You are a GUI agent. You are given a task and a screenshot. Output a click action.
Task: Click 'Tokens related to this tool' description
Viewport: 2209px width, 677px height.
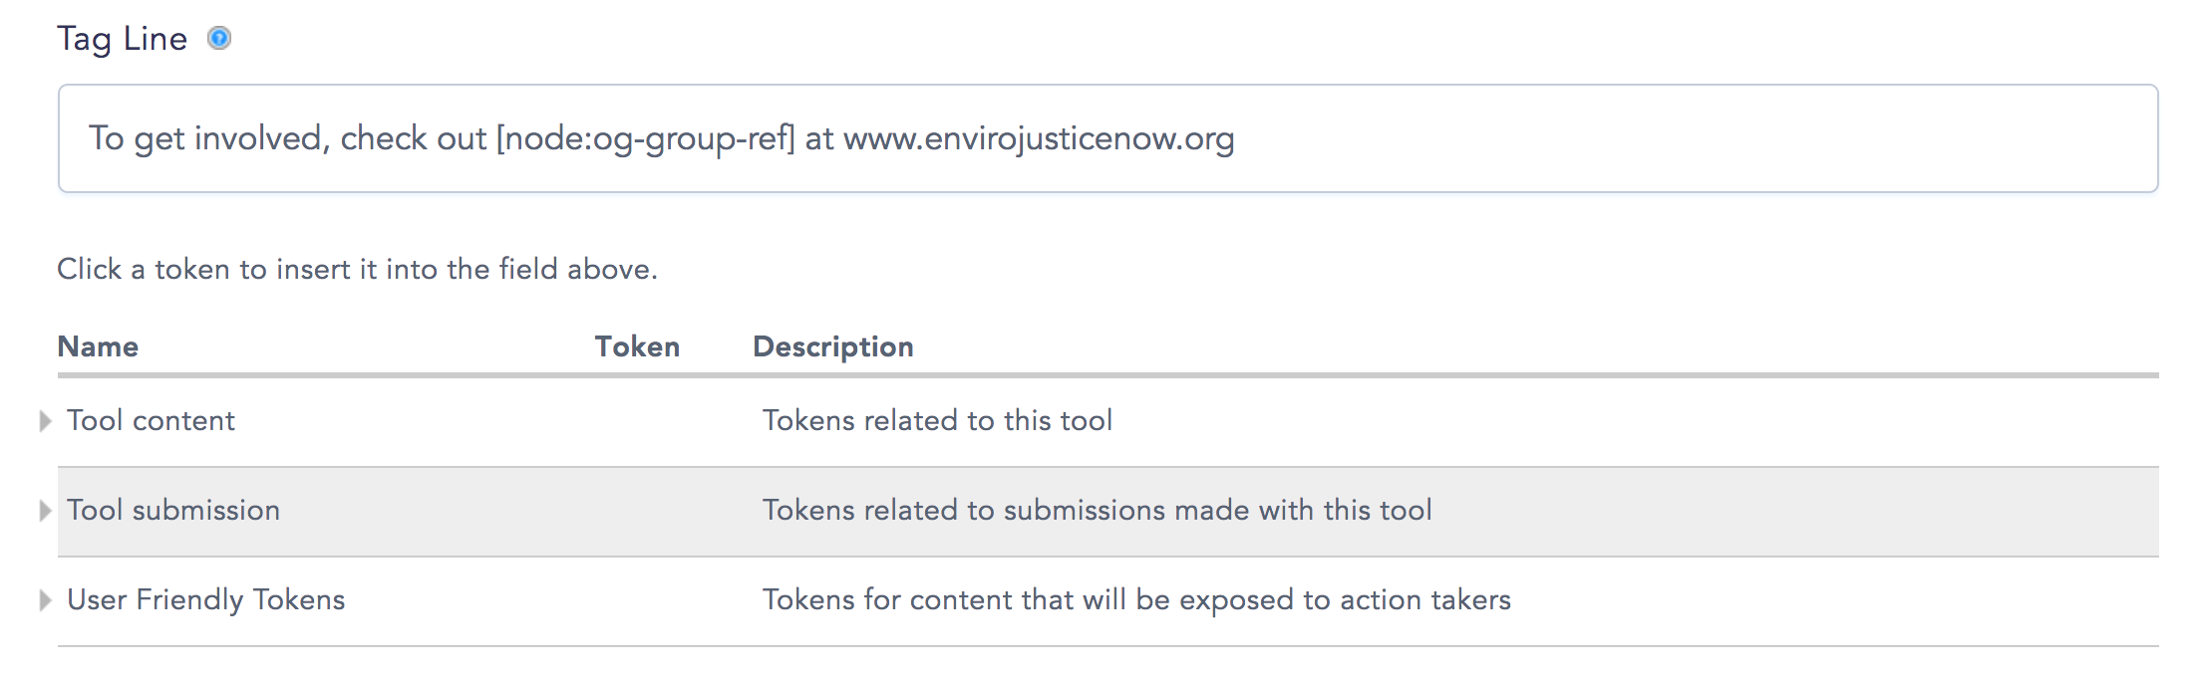[937, 420]
